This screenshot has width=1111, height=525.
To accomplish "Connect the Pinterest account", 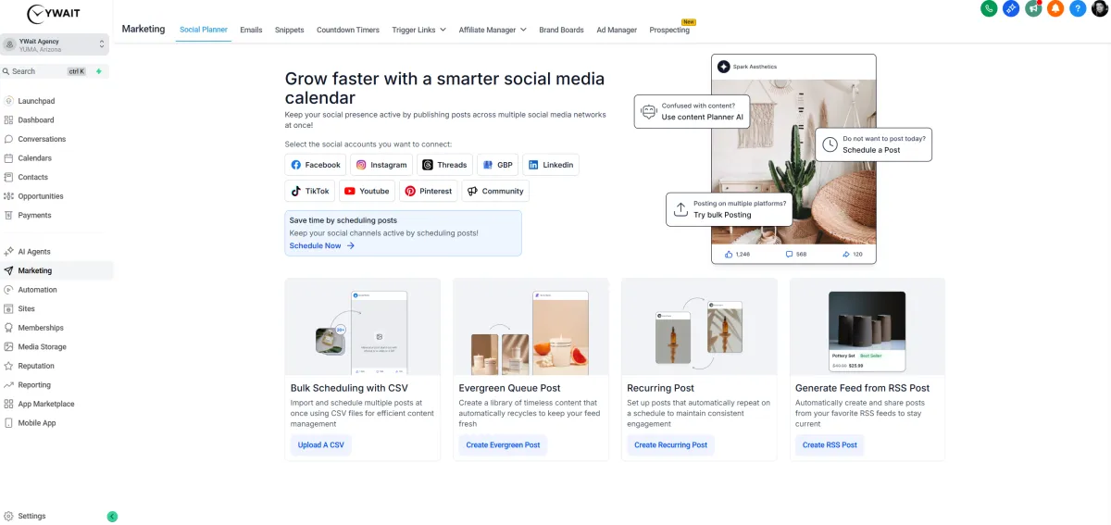I will (429, 191).
